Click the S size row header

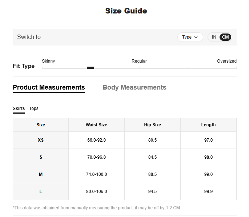[41, 157]
